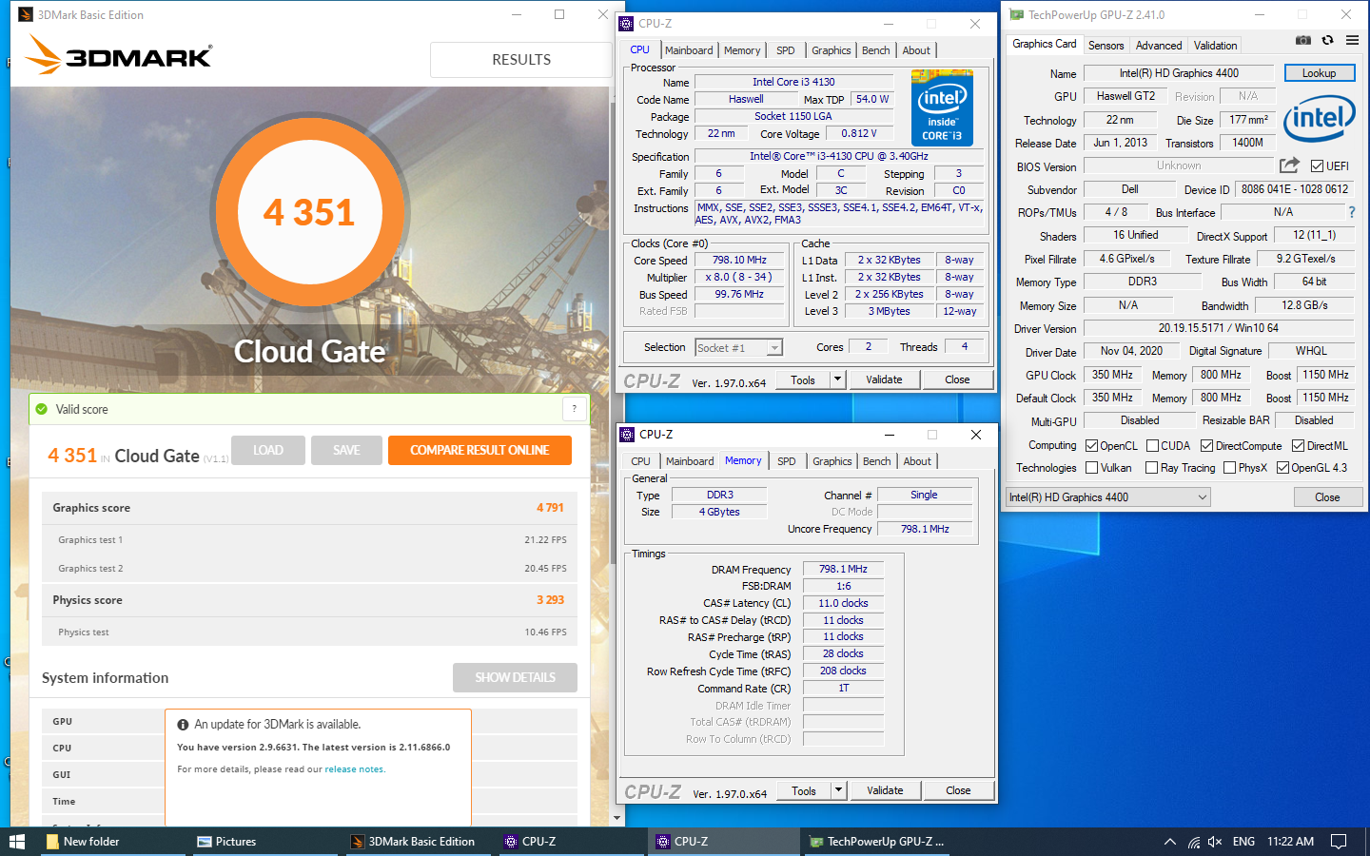Screen dimensions: 1370x856
Task: Click the Bus Interface question mark icon
Action: tap(1352, 212)
